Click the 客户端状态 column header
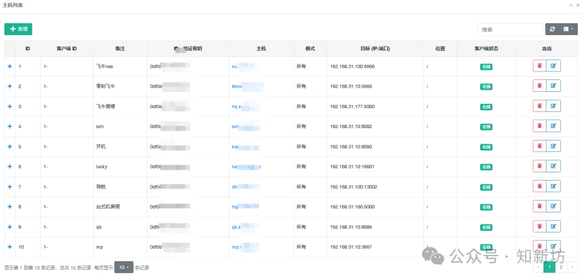 [486, 49]
